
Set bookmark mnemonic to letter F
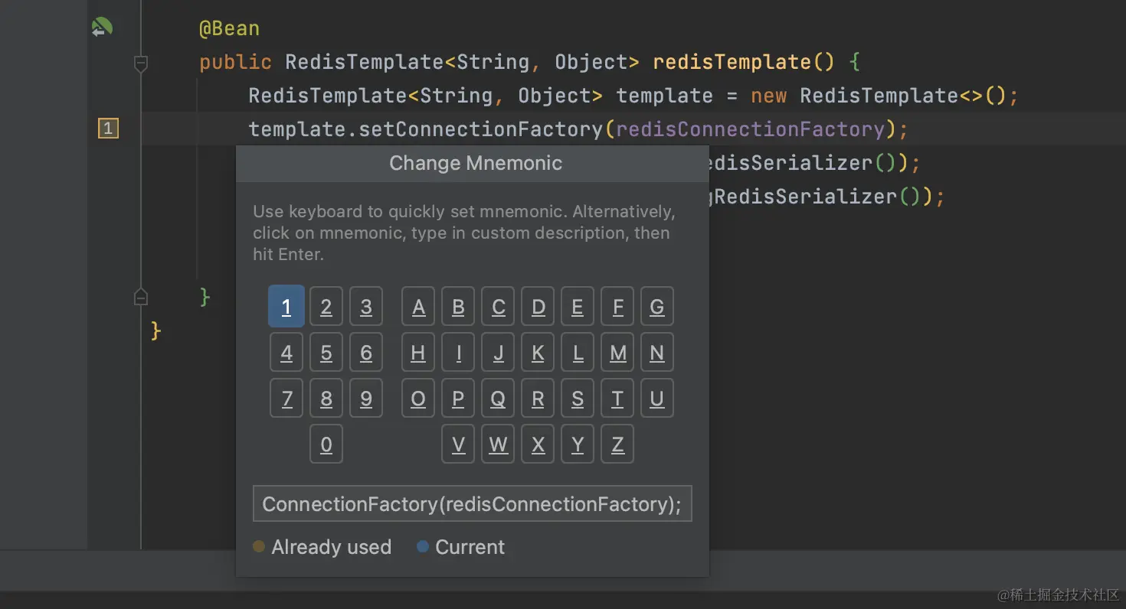(617, 306)
